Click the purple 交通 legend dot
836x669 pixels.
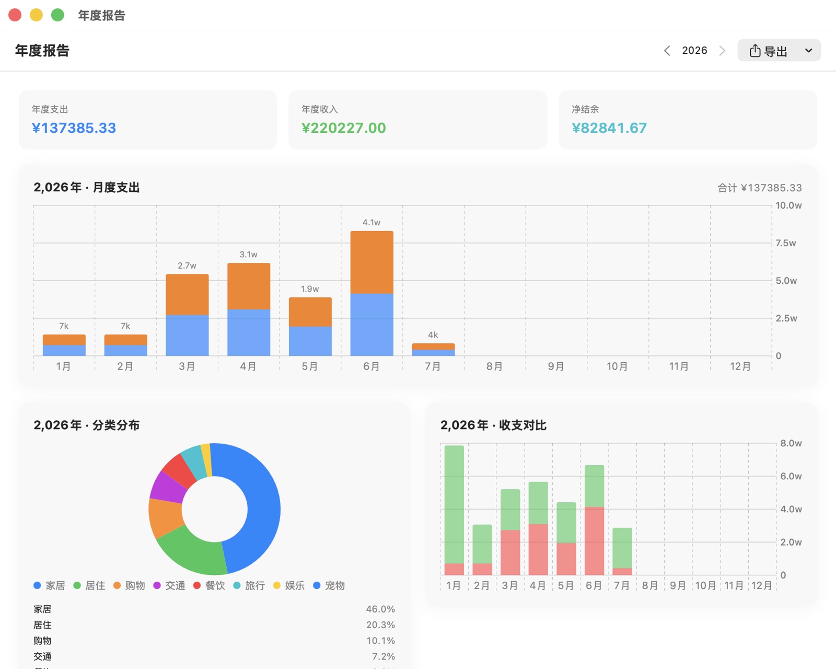click(157, 585)
